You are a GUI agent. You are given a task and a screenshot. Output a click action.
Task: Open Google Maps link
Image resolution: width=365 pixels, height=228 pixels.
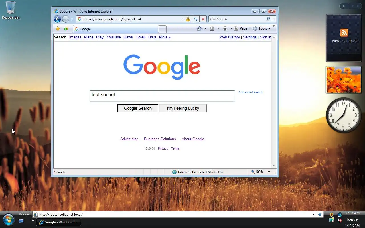pyautogui.click(x=89, y=37)
